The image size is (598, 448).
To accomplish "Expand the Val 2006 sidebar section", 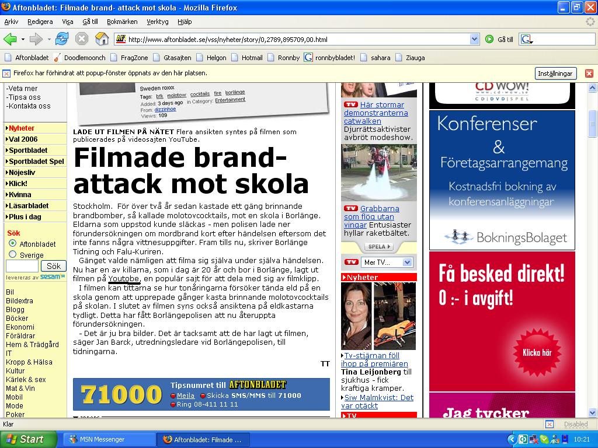I will (34, 139).
